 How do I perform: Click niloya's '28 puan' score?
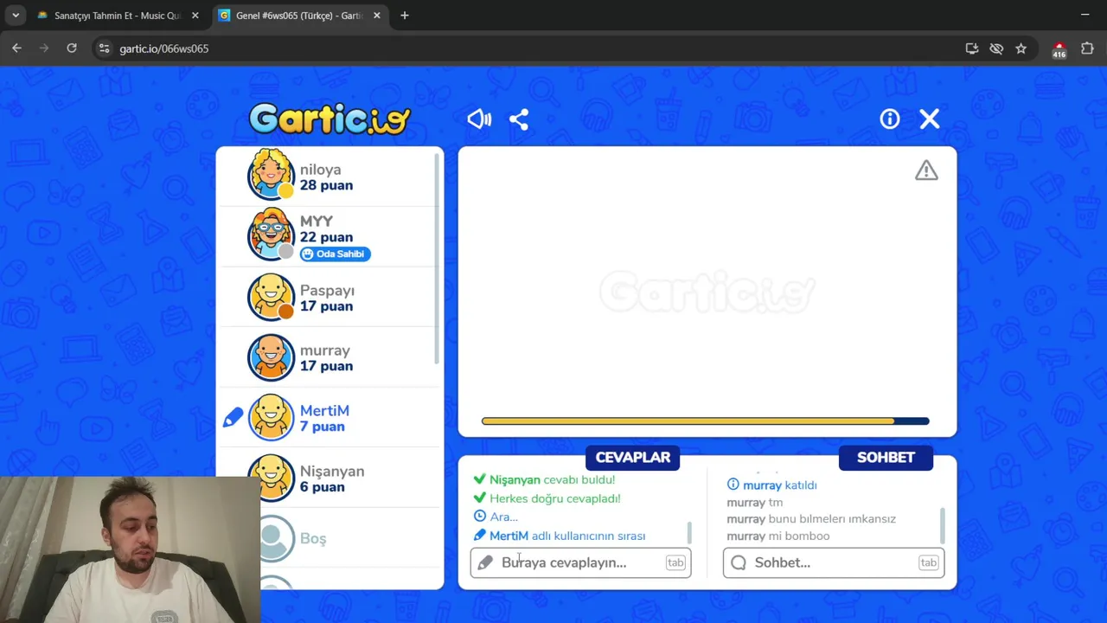(x=326, y=186)
